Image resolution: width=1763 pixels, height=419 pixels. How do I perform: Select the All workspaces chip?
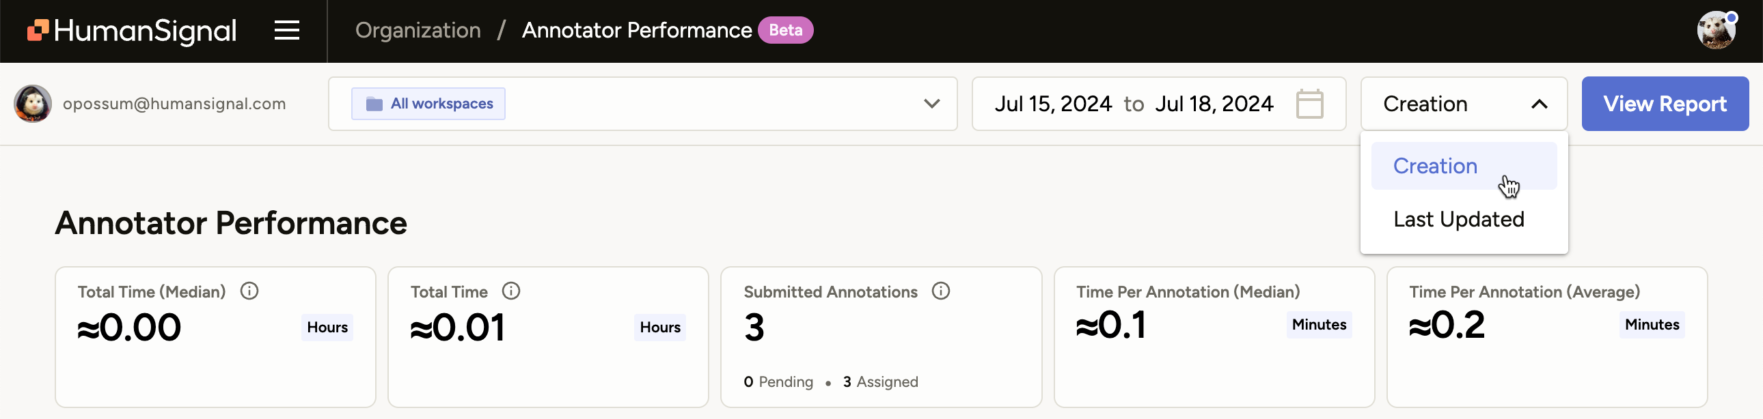(x=428, y=104)
